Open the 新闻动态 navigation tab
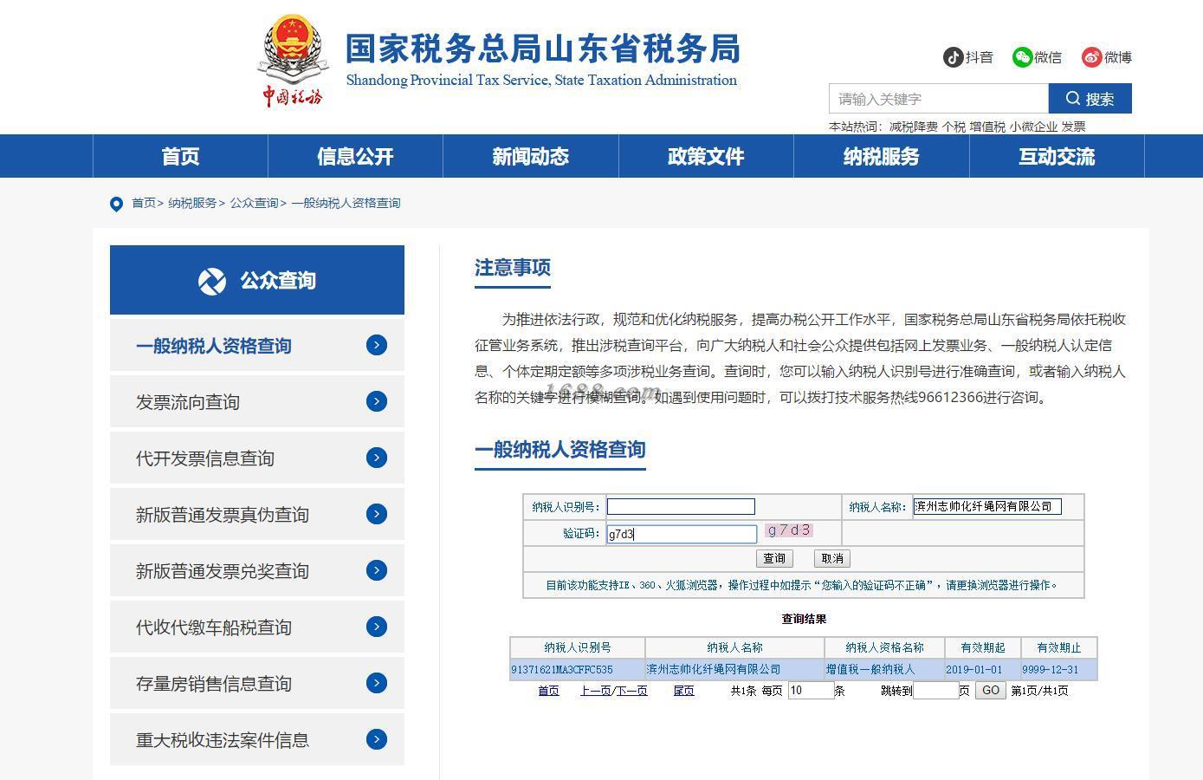This screenshot has width=1203, height=780. [531, 156]
